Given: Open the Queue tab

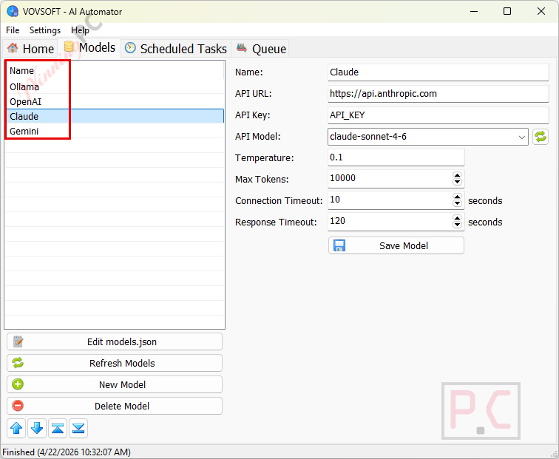Looking at the screenshot, I should tap(261, 49).
